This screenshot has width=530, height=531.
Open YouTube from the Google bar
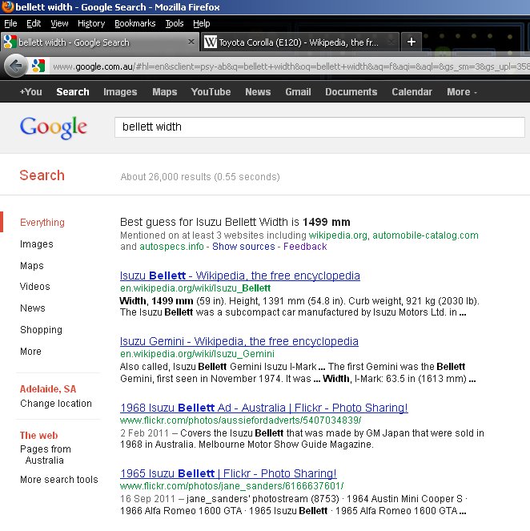(211, 92)
